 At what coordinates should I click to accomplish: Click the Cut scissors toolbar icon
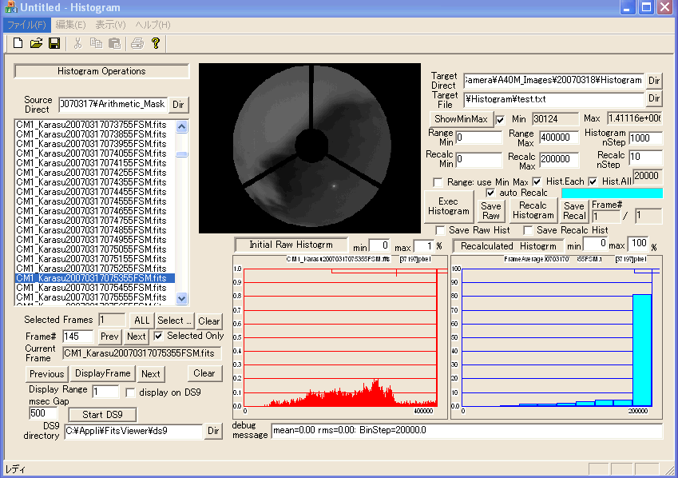[77, 43]
